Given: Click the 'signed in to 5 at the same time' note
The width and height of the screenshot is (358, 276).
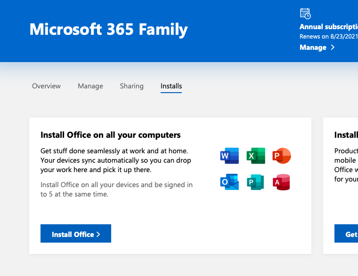Looking at the screenshot, I should pyautogui.click(x=116, y=189).
